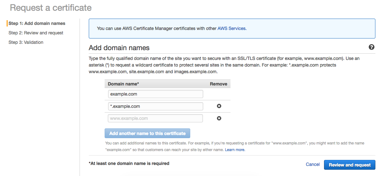The image size is (383, 176).
Task: Open the Learn more link
Action: 235,150
